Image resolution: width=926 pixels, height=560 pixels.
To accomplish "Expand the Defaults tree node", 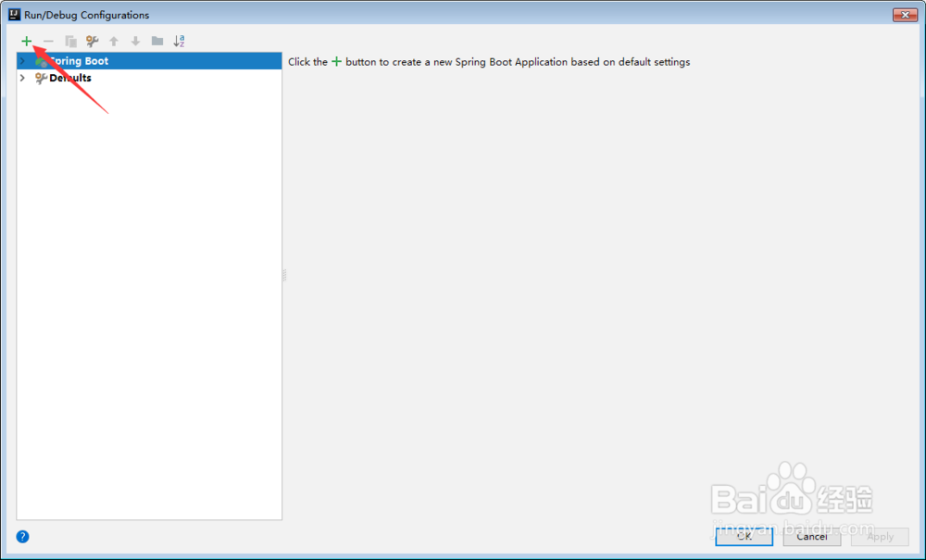I will pos(22,78).
